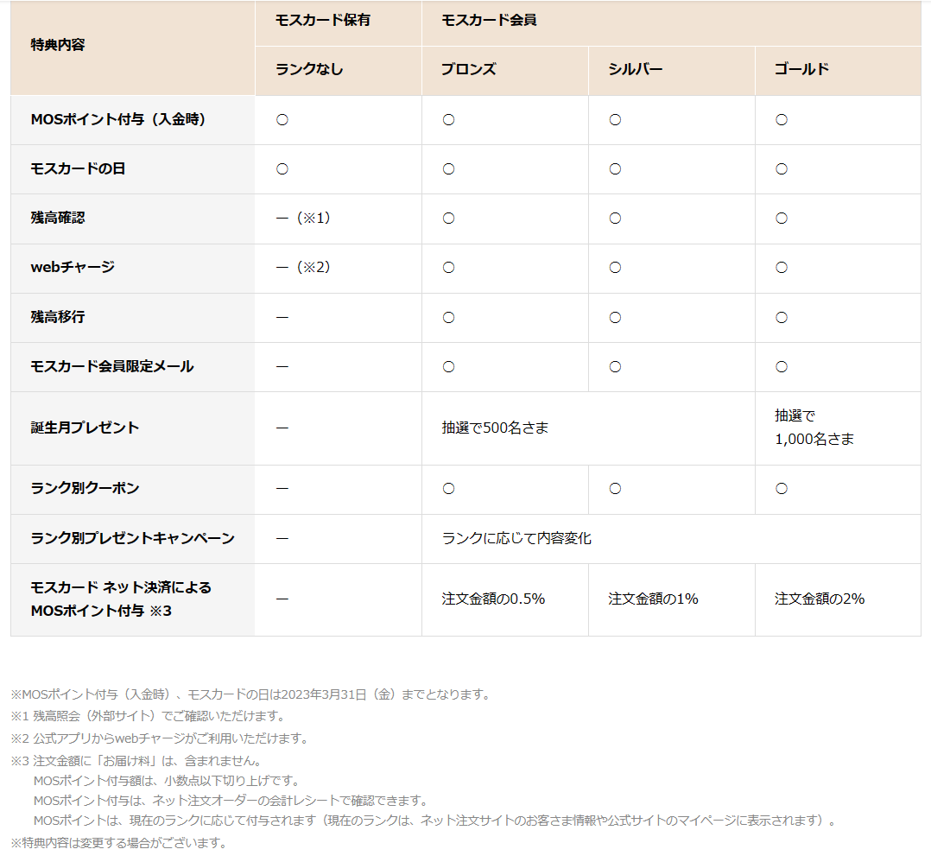Click the ※特典内容は変更する場合がございます note
The height and width of the screenshot is (862, 931).
(x=119, y=843)
